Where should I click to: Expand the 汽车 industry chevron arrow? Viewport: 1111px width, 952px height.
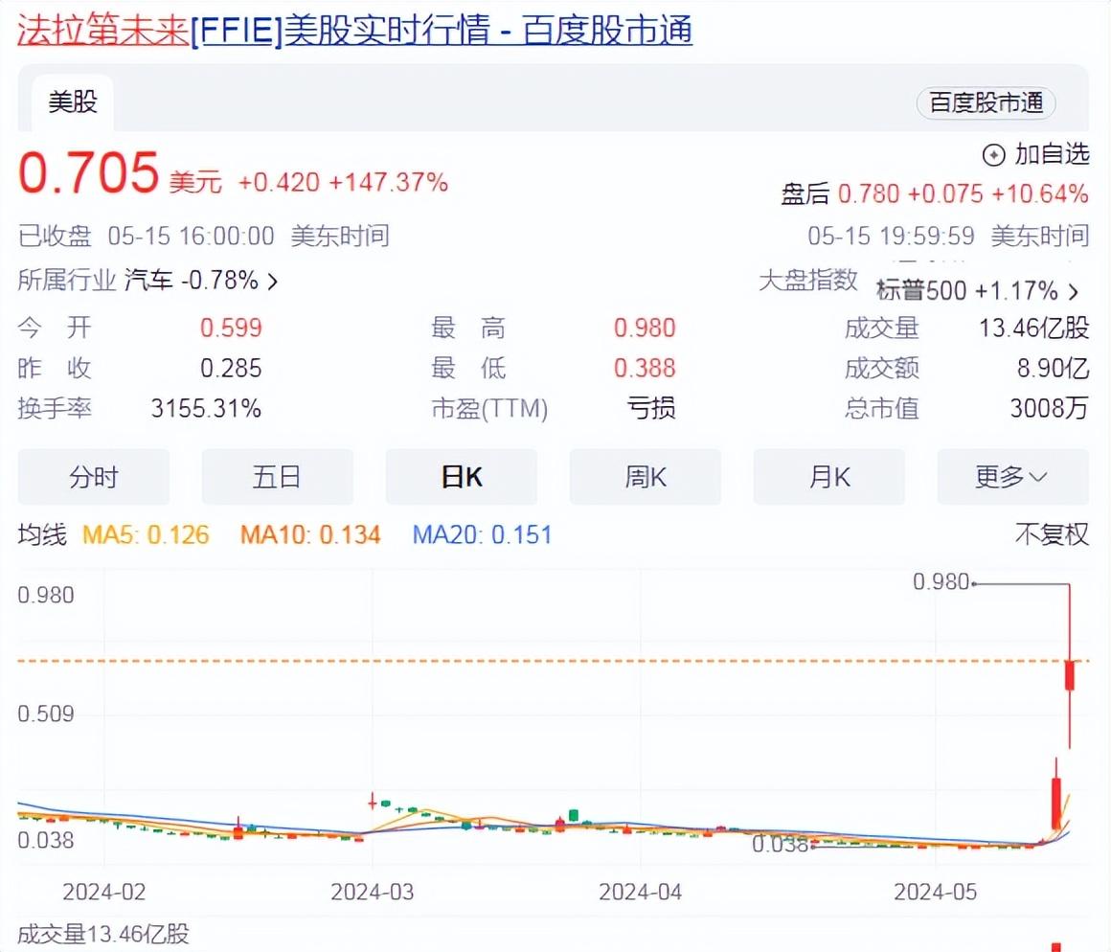[273, 282]
